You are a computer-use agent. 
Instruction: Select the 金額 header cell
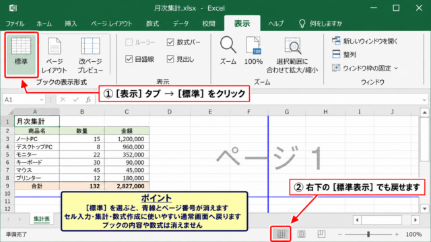tap(127, 131)
